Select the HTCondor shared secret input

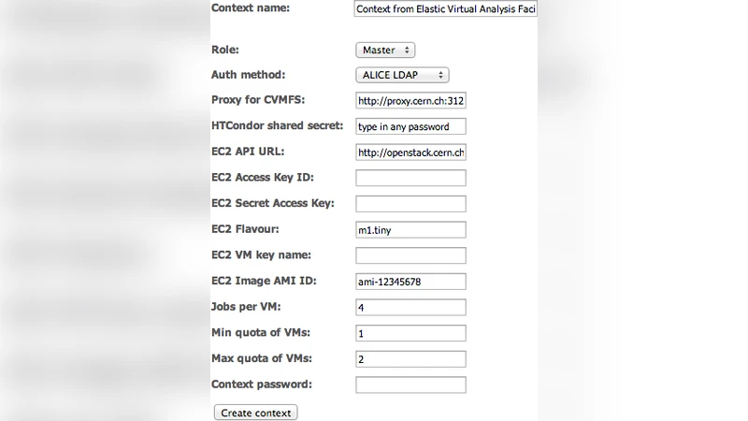point(410,126)
